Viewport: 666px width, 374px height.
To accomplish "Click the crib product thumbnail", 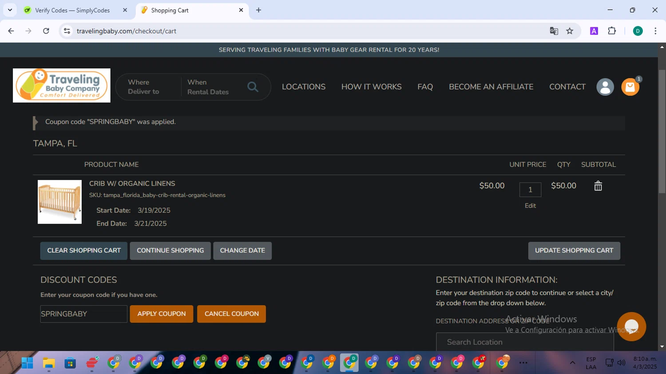I will pyautogui.click(x=59, y=202).
